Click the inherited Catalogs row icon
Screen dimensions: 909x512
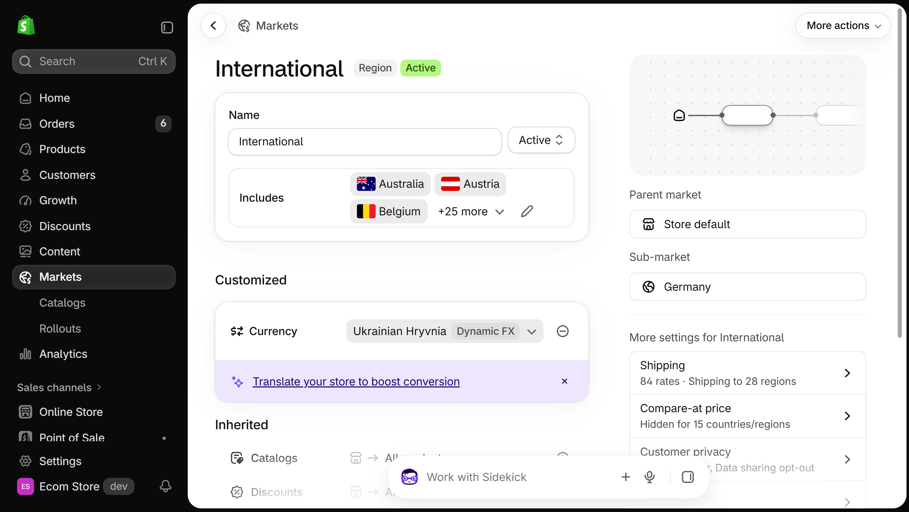pyautogui.click(x=237, y=458)
